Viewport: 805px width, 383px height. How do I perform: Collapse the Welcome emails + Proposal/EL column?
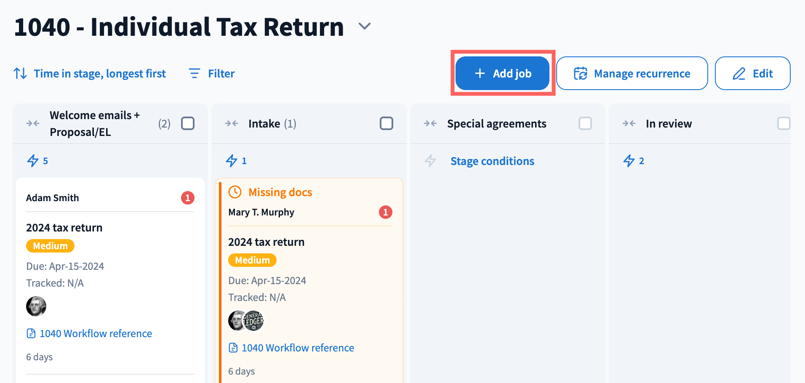tap(33, 124)
